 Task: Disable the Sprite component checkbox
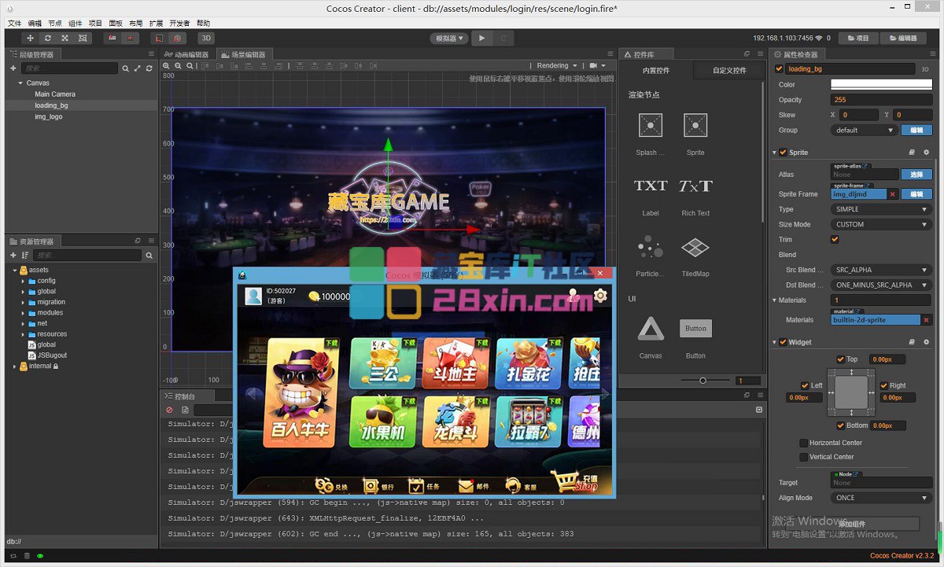(783, 153)
